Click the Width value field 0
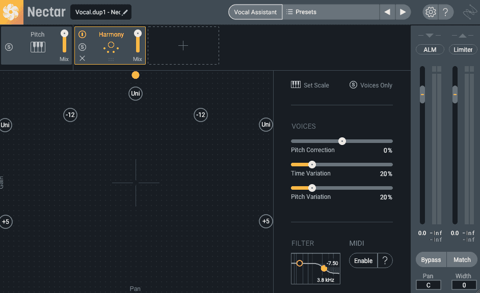This screenshot has width=480, height=293. (464, 285)
